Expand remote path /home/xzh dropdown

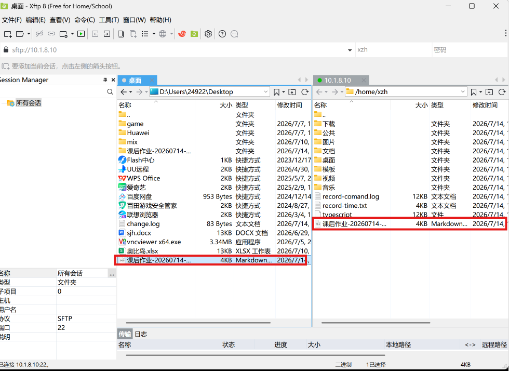pos(463,92)
